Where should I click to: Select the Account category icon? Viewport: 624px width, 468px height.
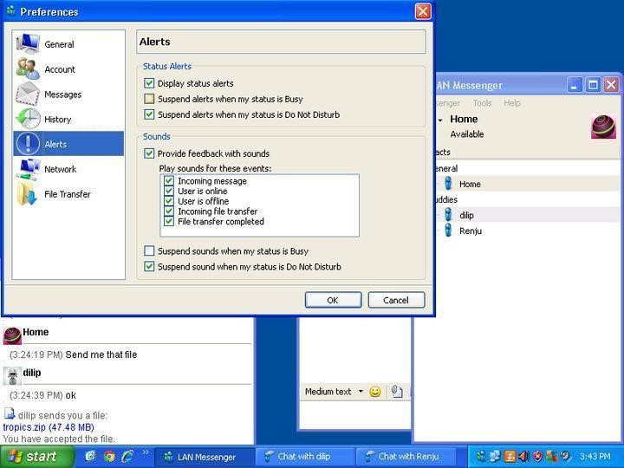pyautogui.click(x=29, y=69)
